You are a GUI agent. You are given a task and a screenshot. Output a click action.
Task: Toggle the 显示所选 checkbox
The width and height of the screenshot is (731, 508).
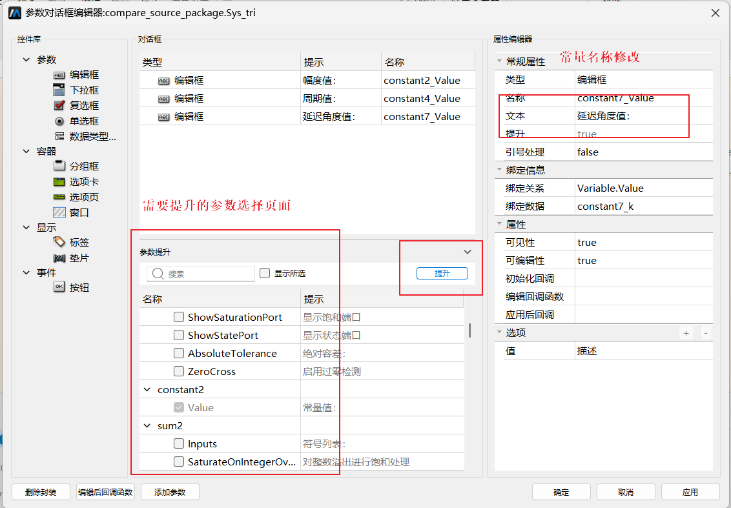click(265, 273)
